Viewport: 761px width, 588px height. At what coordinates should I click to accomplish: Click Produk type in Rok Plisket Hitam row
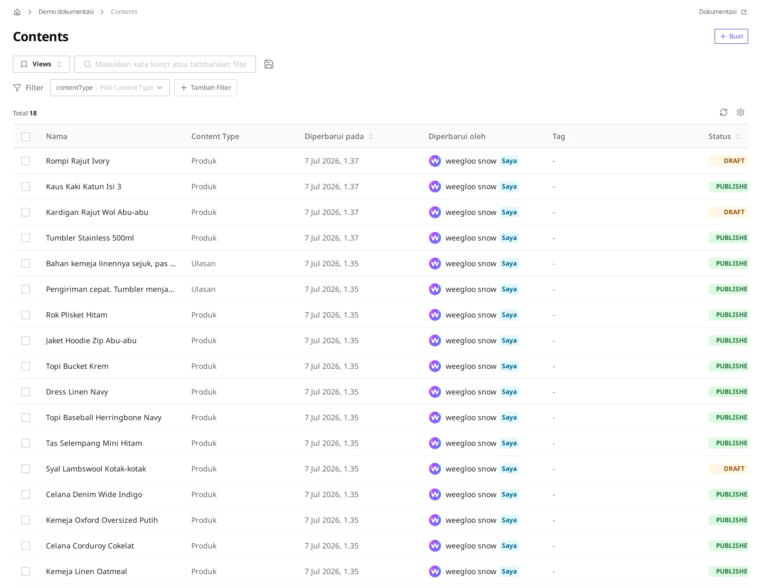point(204,315)
